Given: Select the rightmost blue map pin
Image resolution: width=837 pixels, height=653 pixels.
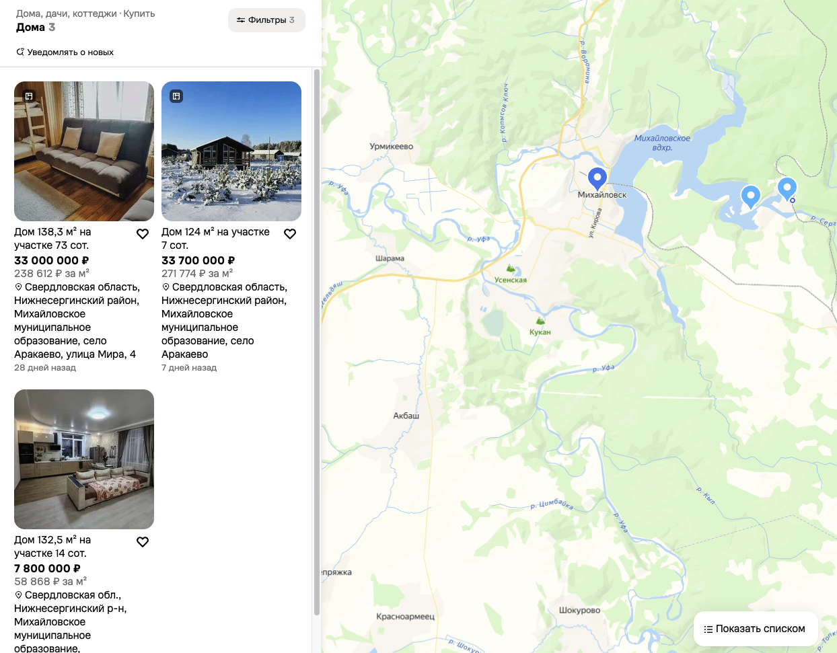Looking at the screenshot, I should tap(787, 188).
